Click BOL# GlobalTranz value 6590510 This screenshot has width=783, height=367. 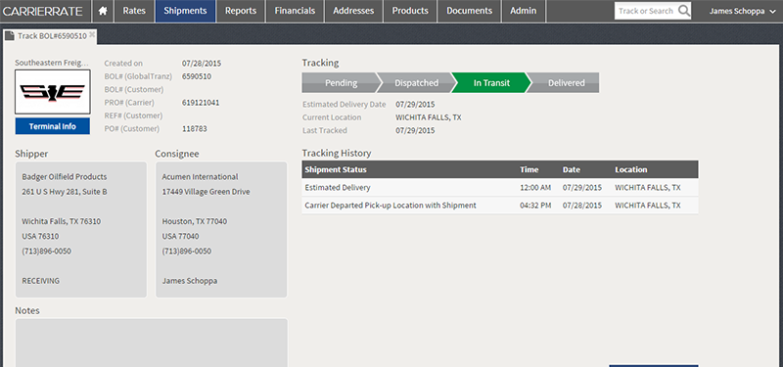tap(197, 76)
